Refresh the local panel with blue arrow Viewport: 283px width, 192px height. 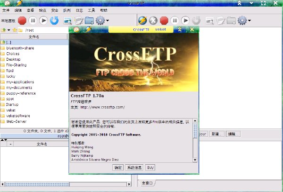(54, 21)
